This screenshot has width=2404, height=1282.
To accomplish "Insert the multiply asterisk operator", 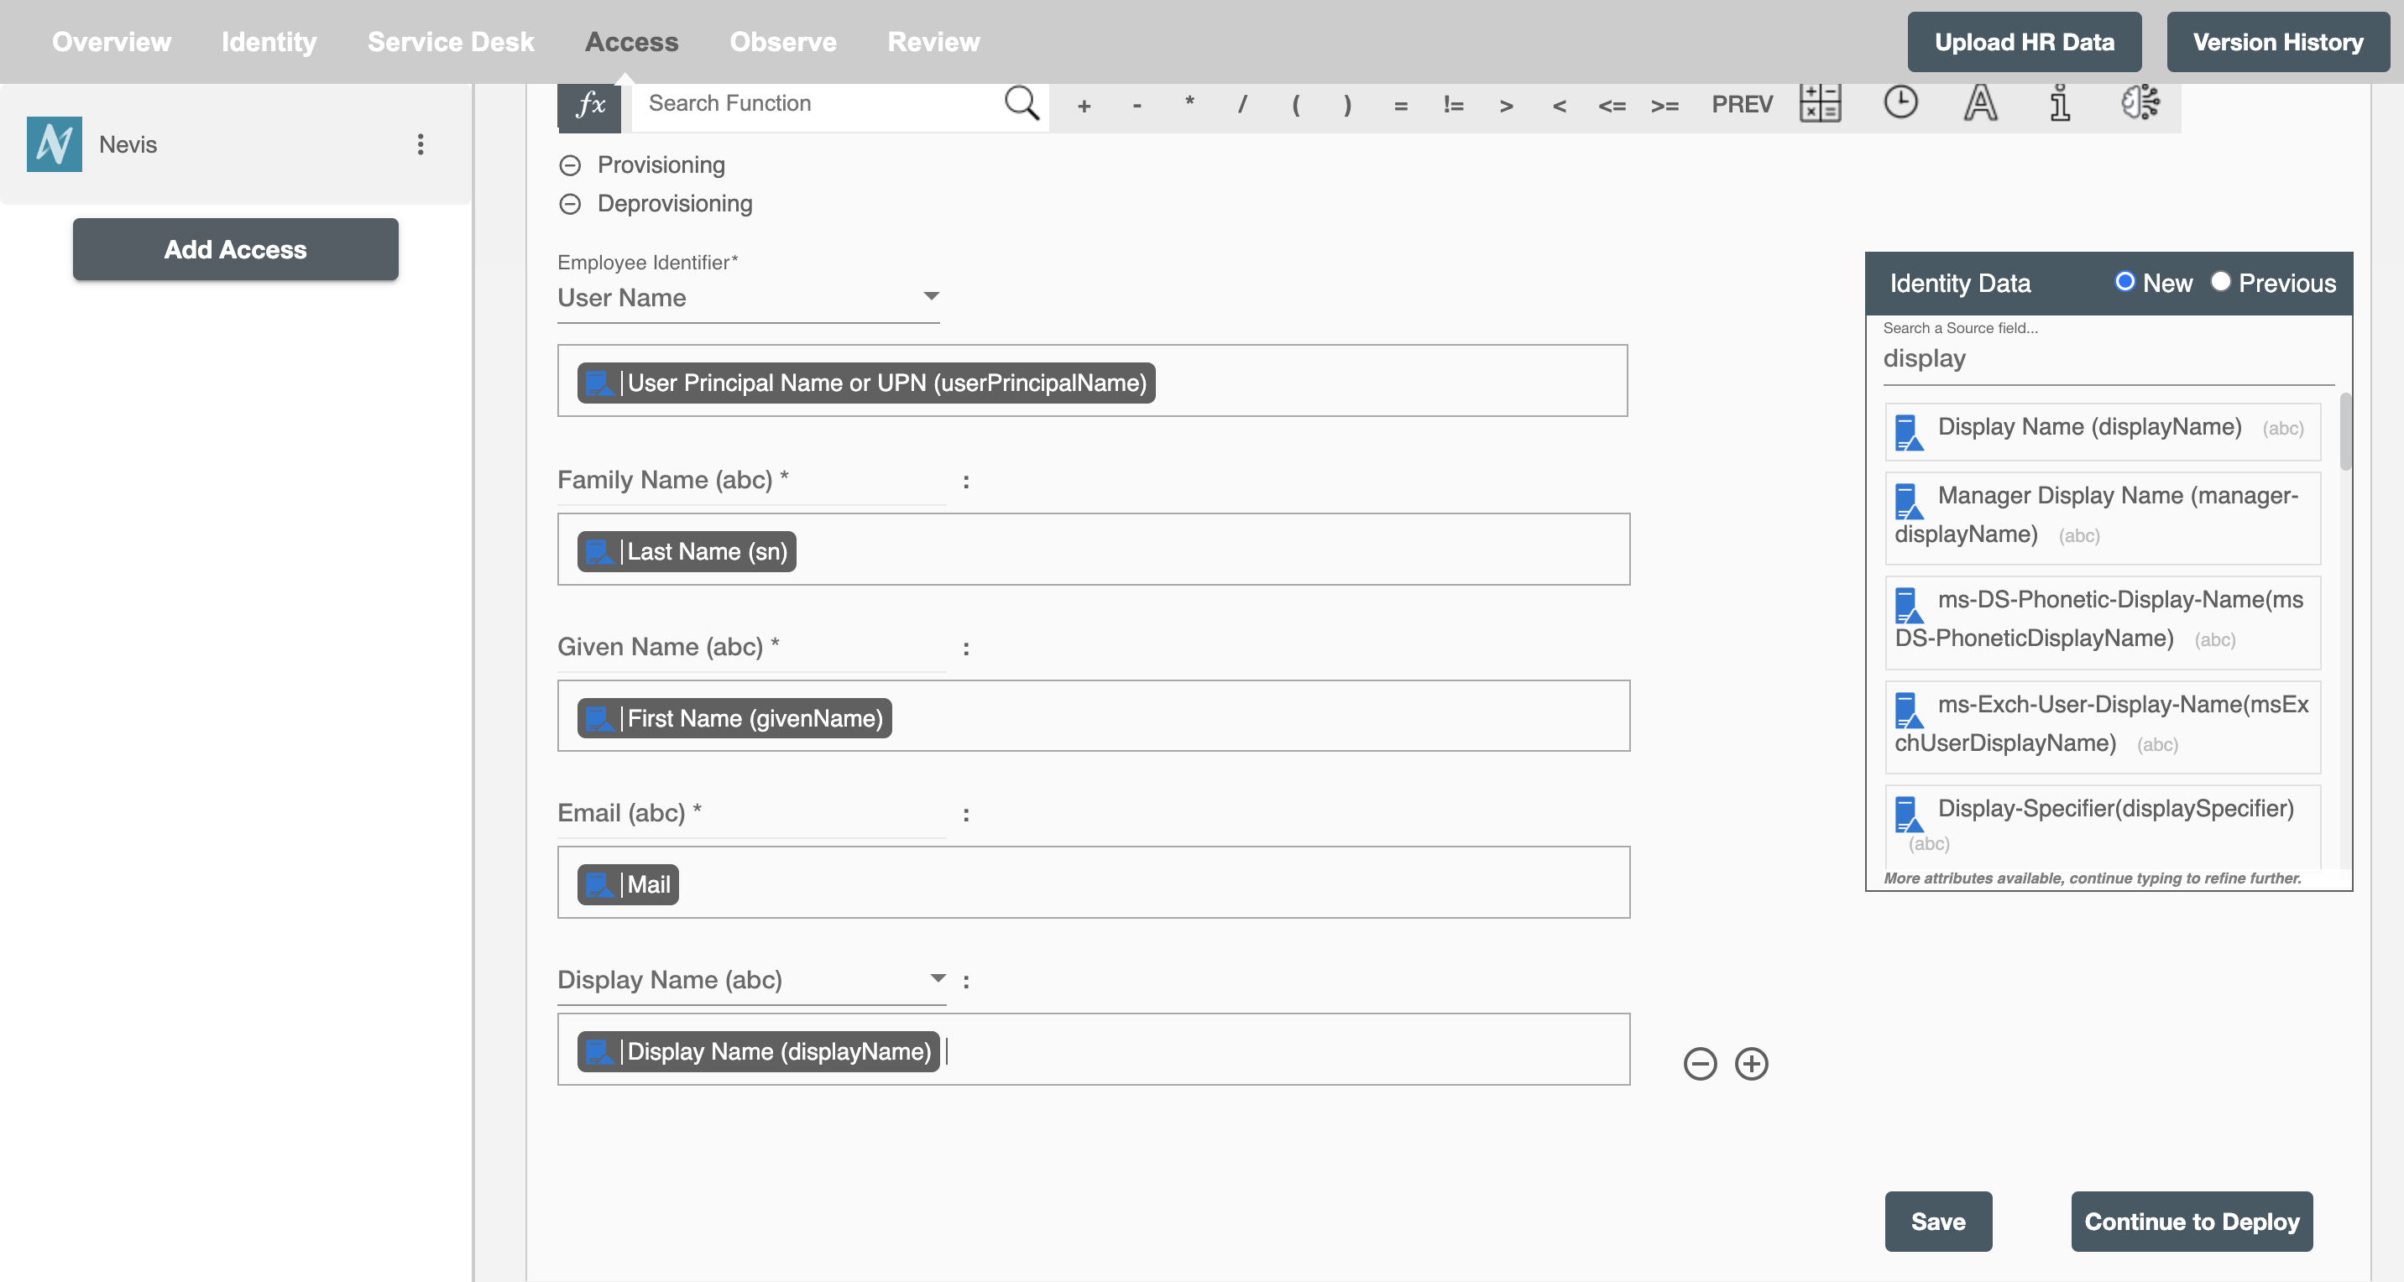I will pyautogui.click(x=1189, y=102).
